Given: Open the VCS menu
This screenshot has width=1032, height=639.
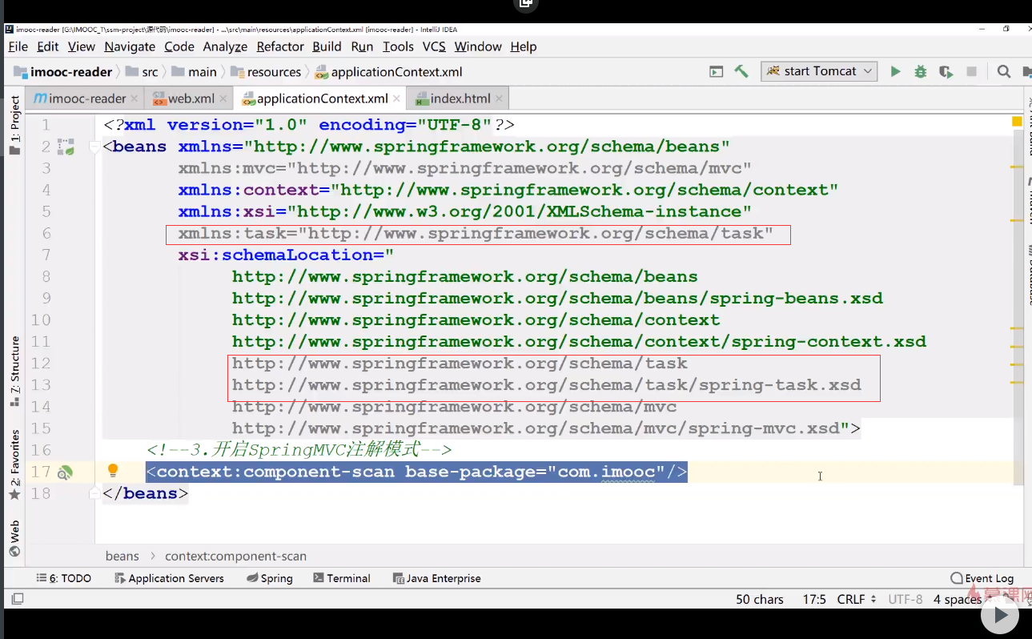Looking at the screenshot, I should click(x=434, y=46).
